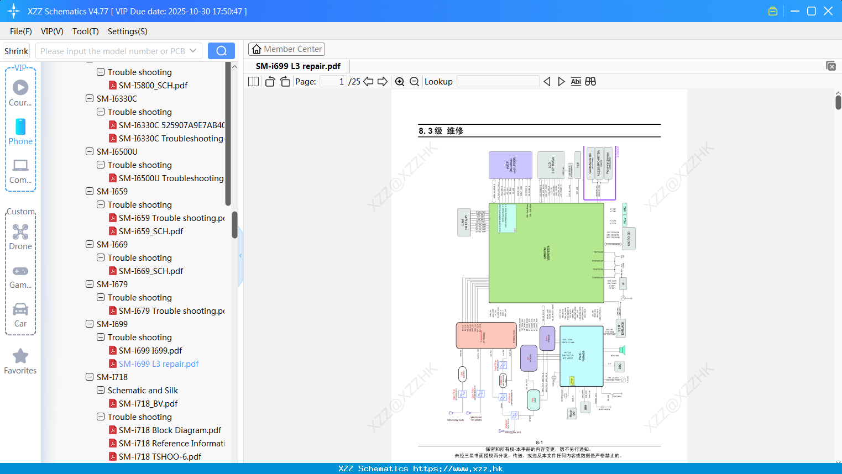The width and height of the screenshot is (842, 474).
Task: Click the yellow toolbox icon in title bar
Action: click(773, 11)
